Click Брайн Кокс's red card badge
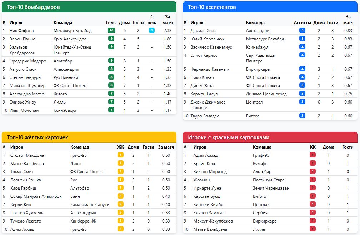 [313, 164]
